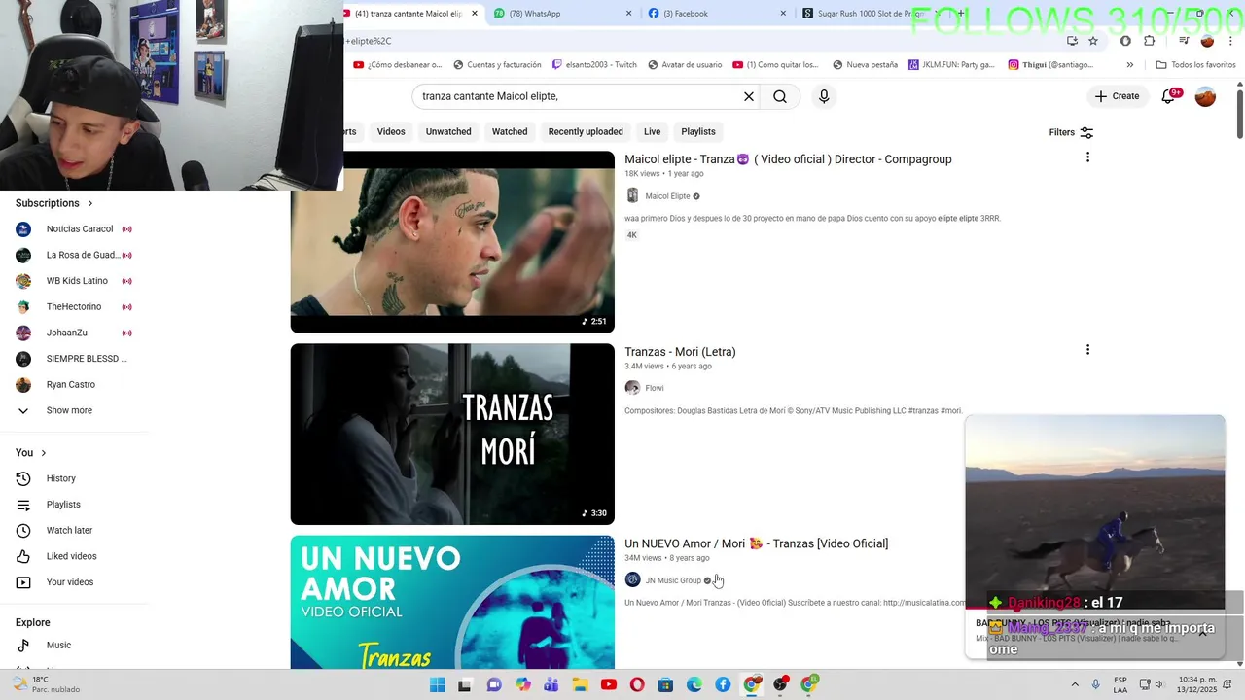The image size is (1245, 700).
Task: Start voice search with microphone icon
Action: pos(824,96)
